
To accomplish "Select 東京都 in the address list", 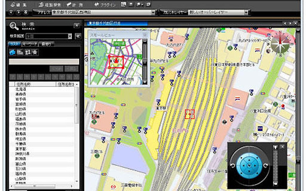I will [x=21, y=149].
